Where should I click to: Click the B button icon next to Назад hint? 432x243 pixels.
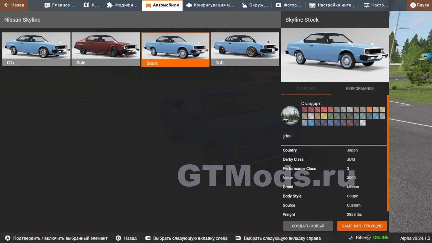click(x=118, y=238)
